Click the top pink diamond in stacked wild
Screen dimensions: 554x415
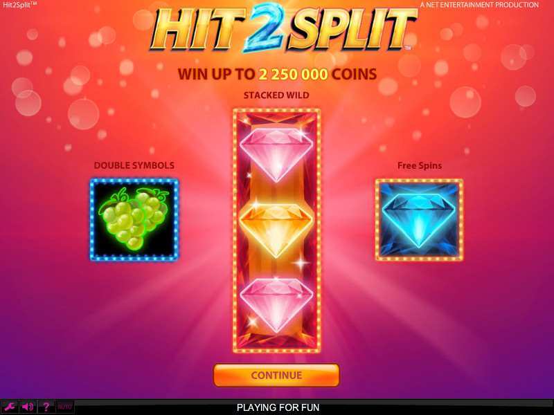coord(276,154)
